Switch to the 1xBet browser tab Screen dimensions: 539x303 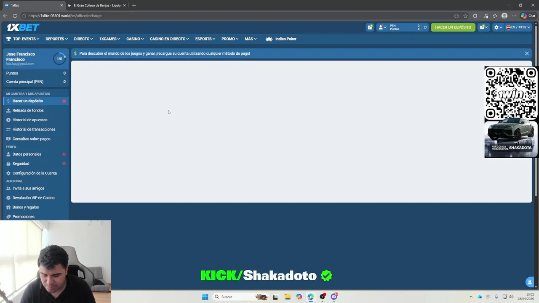(33, 5)
